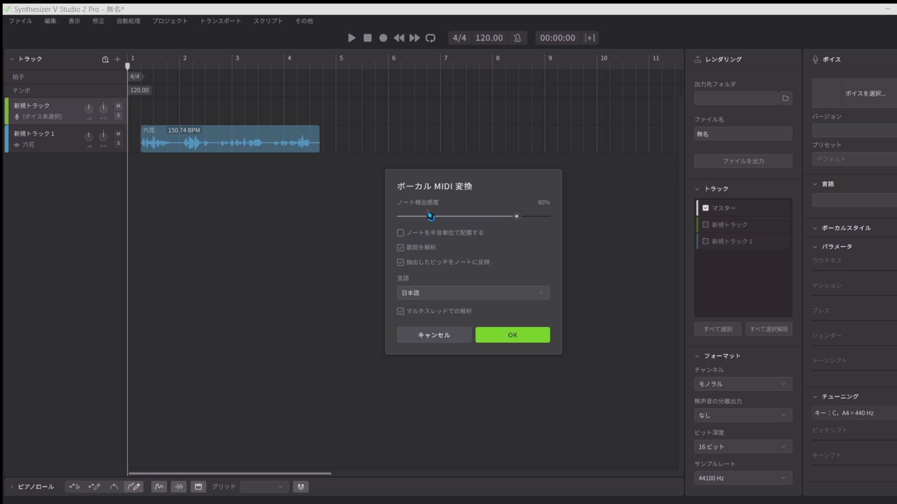Open output folder browse icon
Screen dimensions: 897x504
785,98
